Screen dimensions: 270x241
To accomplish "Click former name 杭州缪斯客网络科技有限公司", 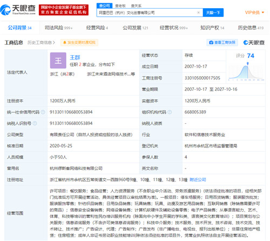I will point(76,168).
